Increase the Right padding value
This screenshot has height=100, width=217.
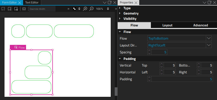(199, 71)
